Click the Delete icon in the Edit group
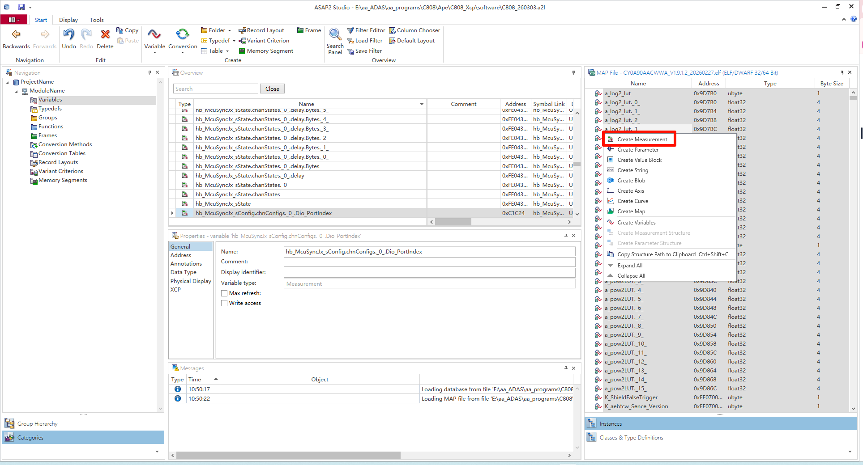Screen dimensions: 863x465 pyautogui.click(x=105, y=35)
